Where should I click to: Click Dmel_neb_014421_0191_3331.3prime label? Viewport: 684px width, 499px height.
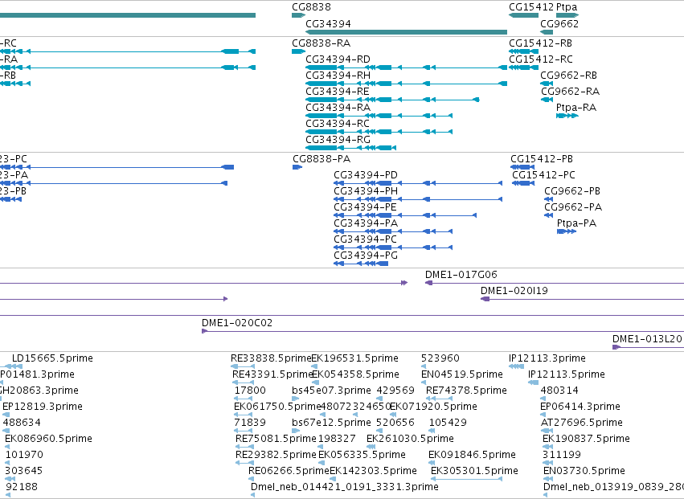tap(345, 487)
